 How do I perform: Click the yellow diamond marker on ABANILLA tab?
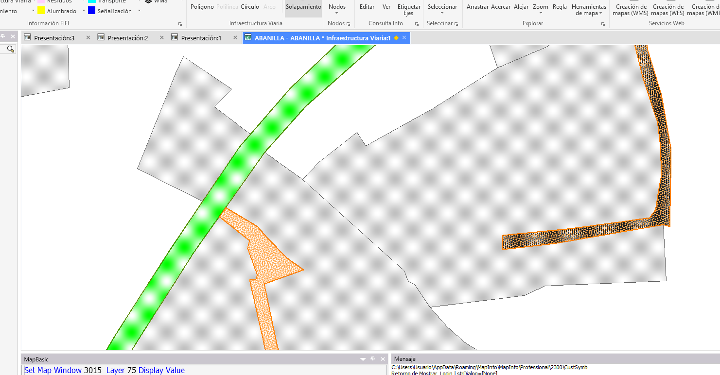coord(396,38)
